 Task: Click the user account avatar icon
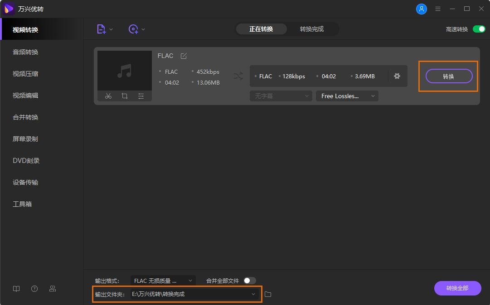click(x=422, y=9)
